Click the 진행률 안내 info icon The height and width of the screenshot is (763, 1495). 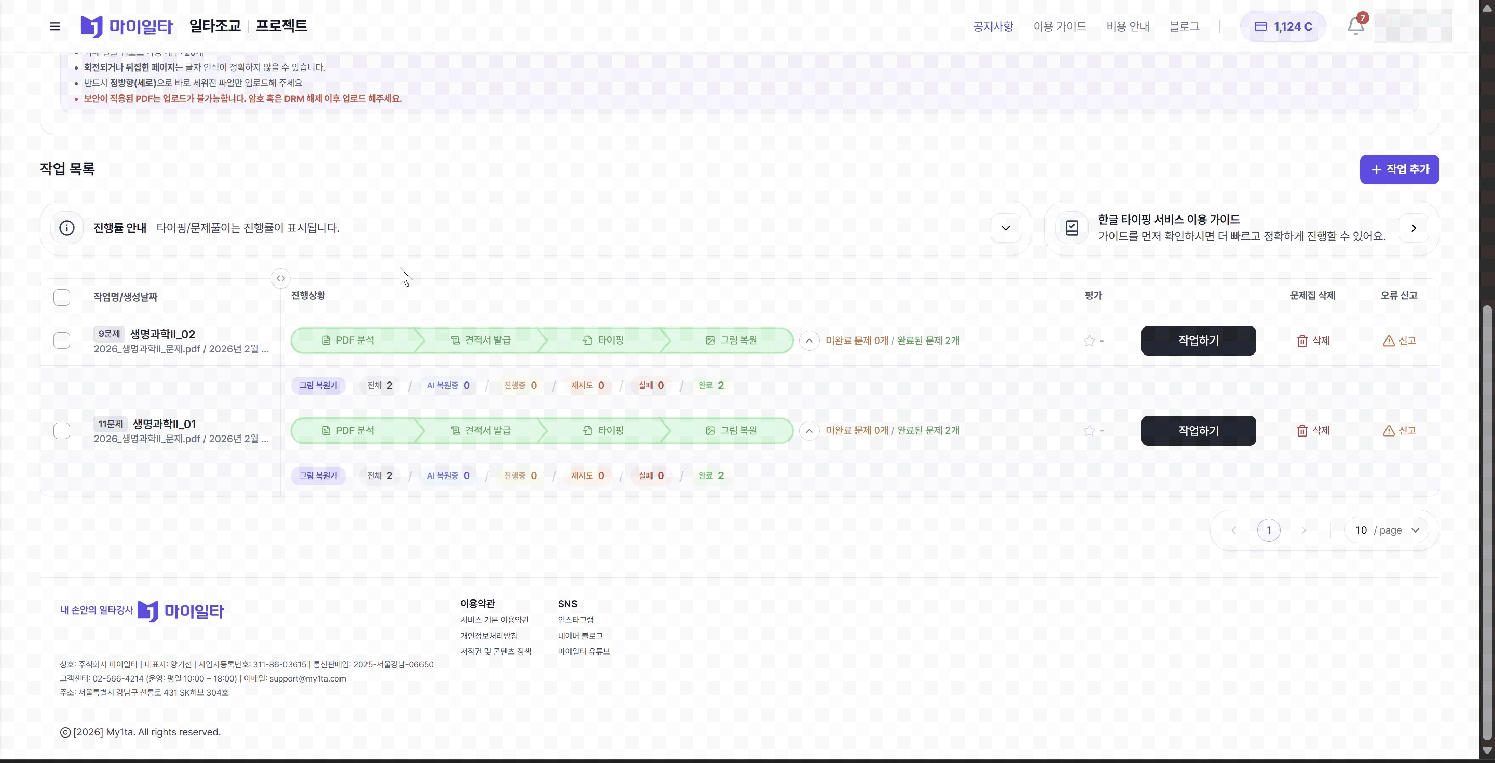[67, 228]
